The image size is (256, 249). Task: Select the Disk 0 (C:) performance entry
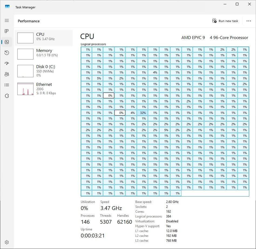click(44, 71)
